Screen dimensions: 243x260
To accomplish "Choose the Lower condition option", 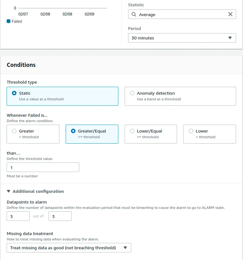I will 191,131.
